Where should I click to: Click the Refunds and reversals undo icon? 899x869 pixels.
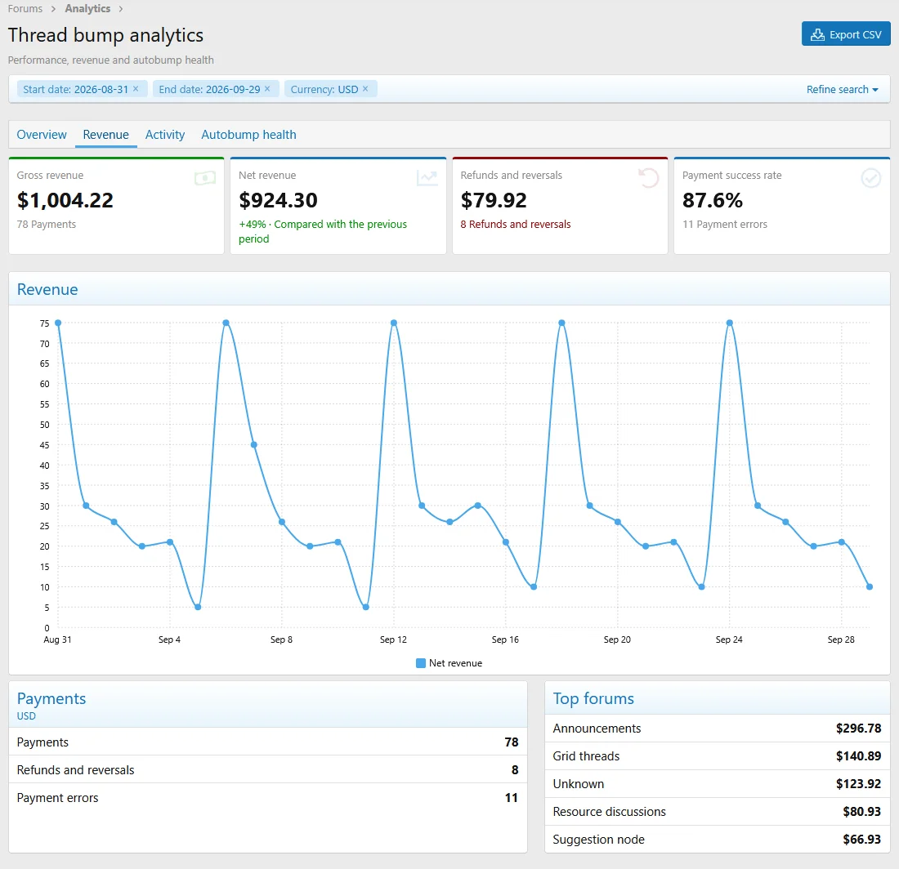tap(648, 178)
